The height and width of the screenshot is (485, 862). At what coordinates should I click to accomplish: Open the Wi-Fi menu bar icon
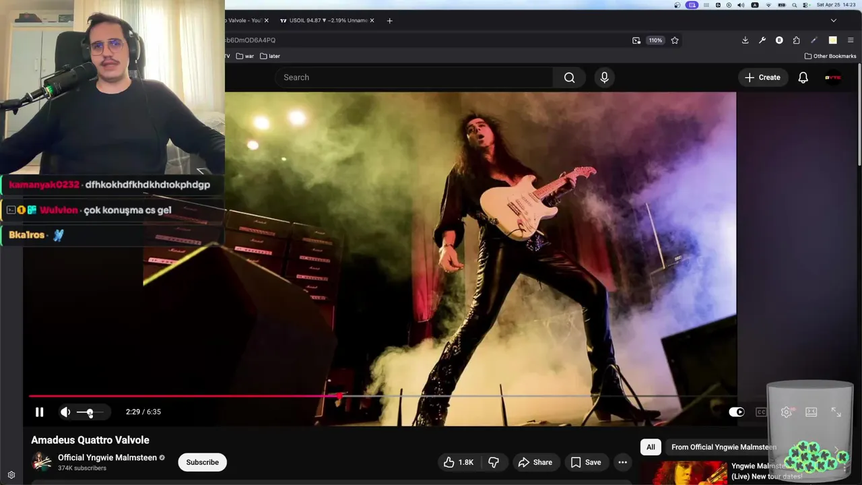[768, 5]
